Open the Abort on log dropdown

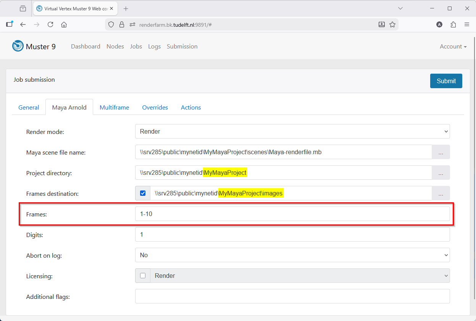pos(292,255)
